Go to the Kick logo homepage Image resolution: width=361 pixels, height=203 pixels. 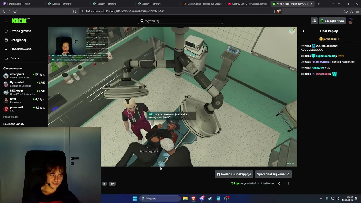[21, 21]
